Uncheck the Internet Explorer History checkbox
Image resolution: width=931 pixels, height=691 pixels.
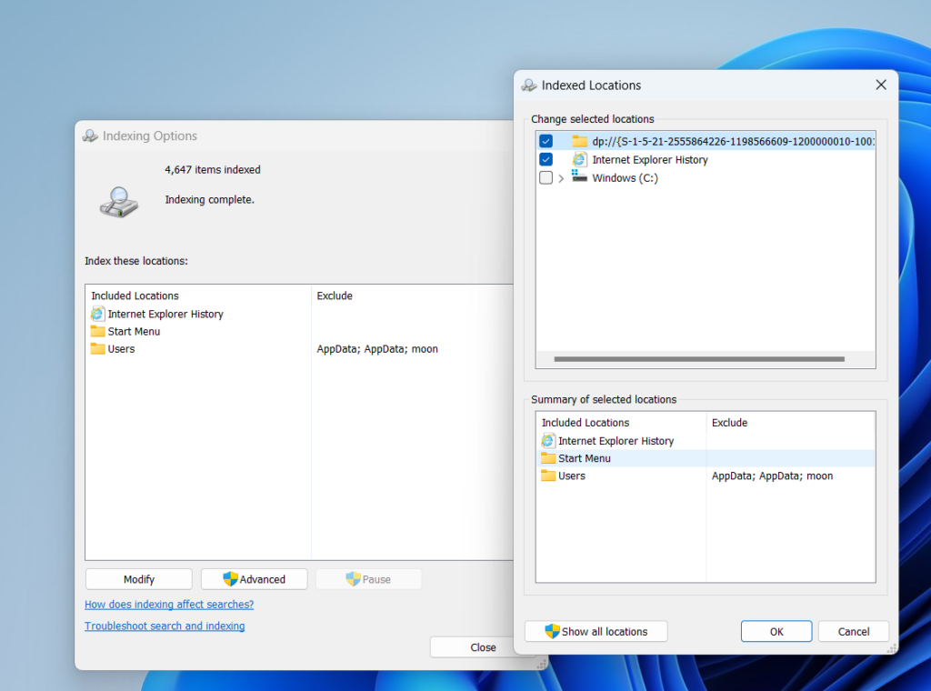pyautogui.click(x=546, y=159)
